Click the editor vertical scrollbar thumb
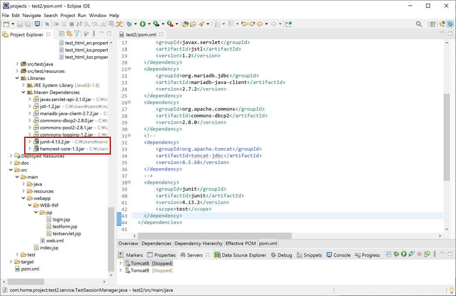This screenshot has height=296, width=456. coord(447,137)
